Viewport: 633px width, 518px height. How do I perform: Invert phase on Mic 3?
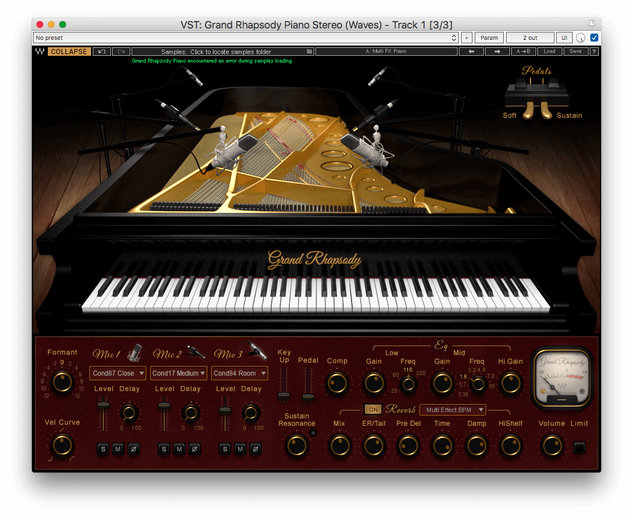tap(256, 449)
